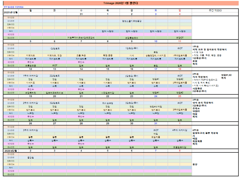244x177 pixels.
Task: Click the '사전임보마감' cell
Action: (108, 93)
